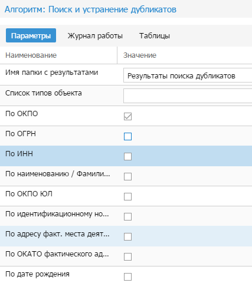Click the Значение column header

(x=140, y=55)
